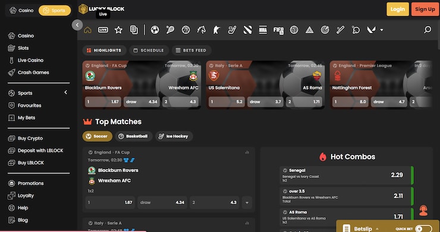Open Help in sidebar
Image resolution: width=440 pixels, height=232 pixels.
pyautogui.click(x=18, y=208)
